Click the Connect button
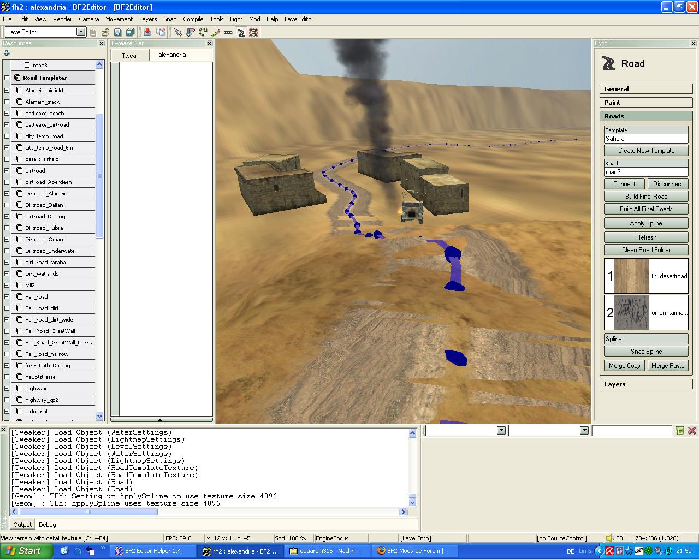This screenshot has height=559, width=699. tap(624, 184)
